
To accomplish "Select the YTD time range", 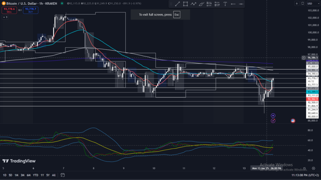I will tap(35, 175).
